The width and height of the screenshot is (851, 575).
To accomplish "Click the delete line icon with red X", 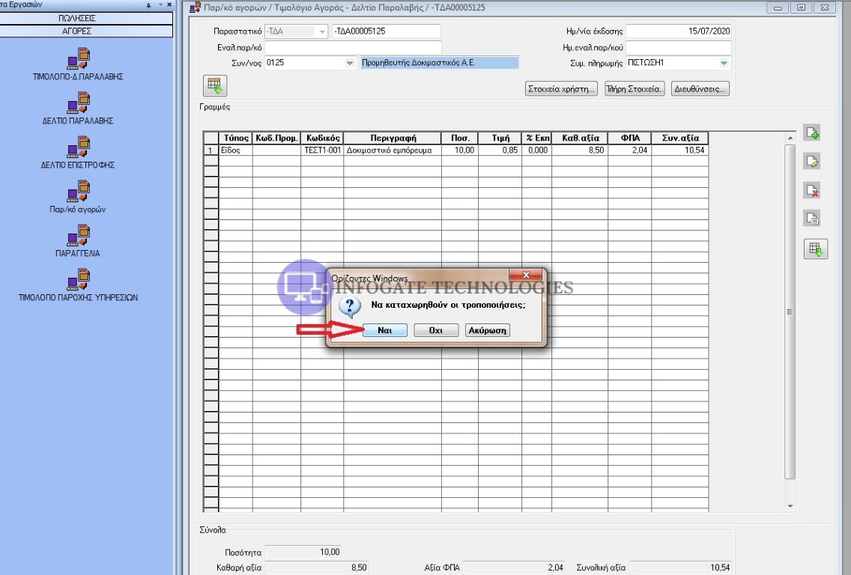I will (812, 190).
